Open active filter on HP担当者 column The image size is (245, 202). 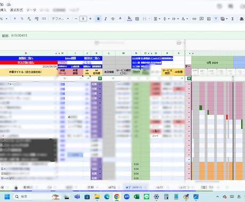[100, 78]
